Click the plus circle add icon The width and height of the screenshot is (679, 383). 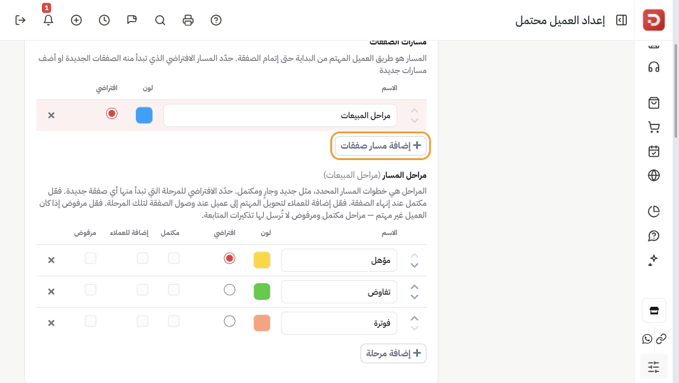[x=76, y=20]
